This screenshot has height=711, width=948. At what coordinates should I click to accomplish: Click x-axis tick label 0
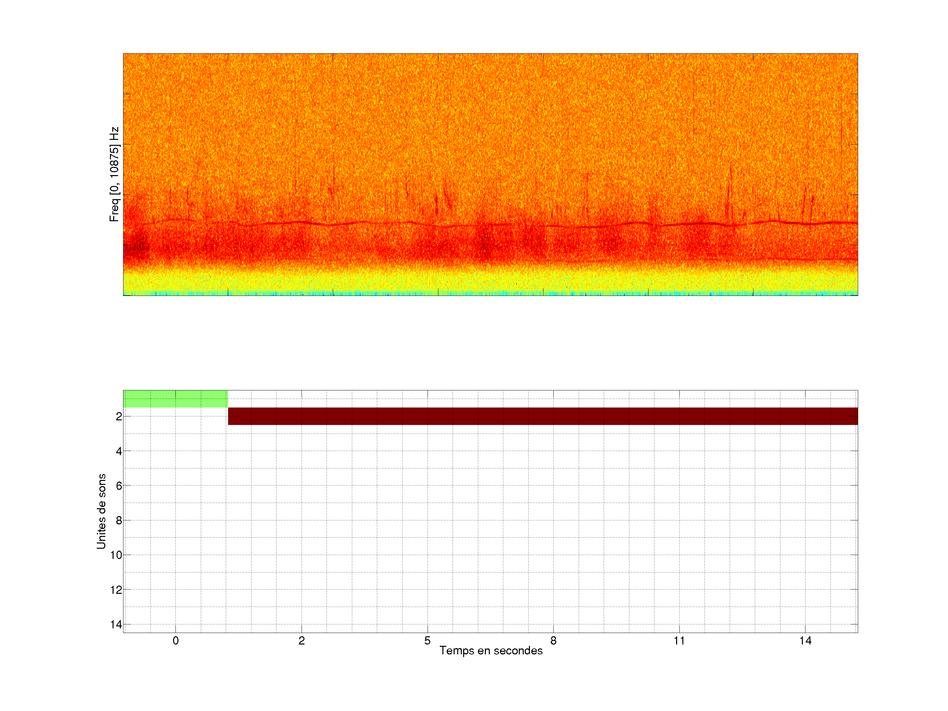coord(176,641)
